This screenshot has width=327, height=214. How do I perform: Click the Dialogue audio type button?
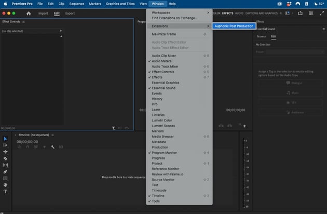point(290,83)
